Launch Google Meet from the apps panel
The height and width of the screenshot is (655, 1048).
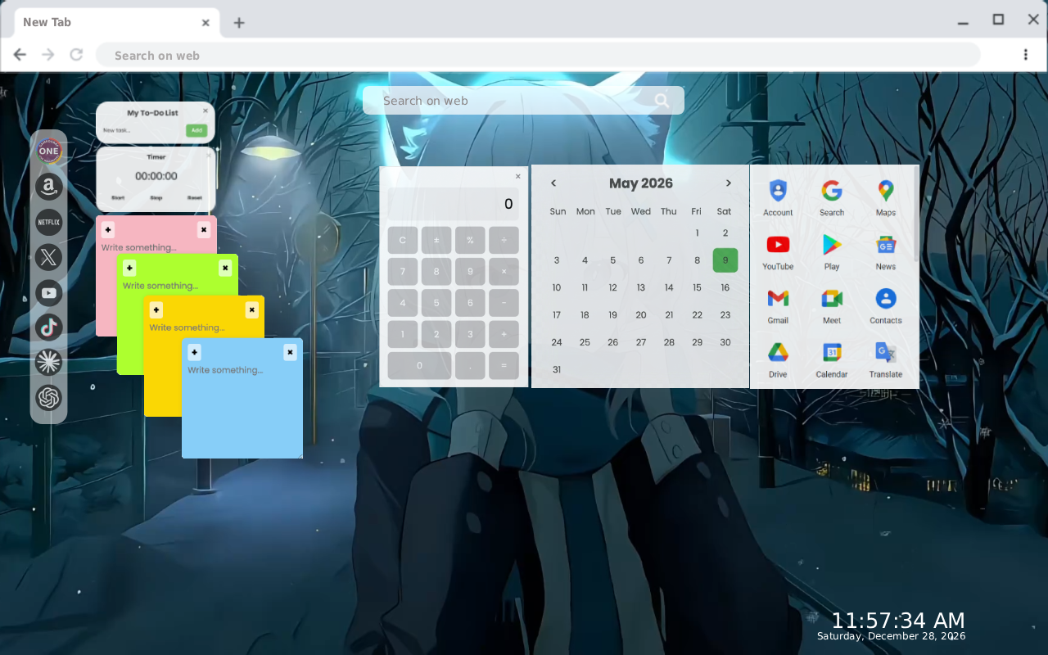click(x=832, y=306)
